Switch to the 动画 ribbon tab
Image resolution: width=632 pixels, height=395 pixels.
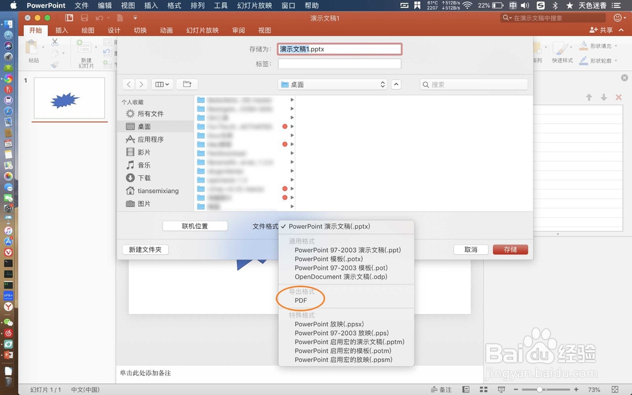(166, 30)
